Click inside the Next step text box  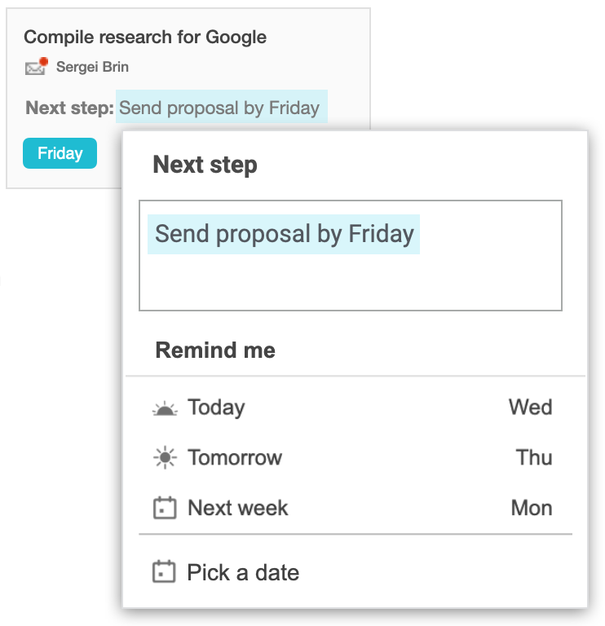point(351,255)
